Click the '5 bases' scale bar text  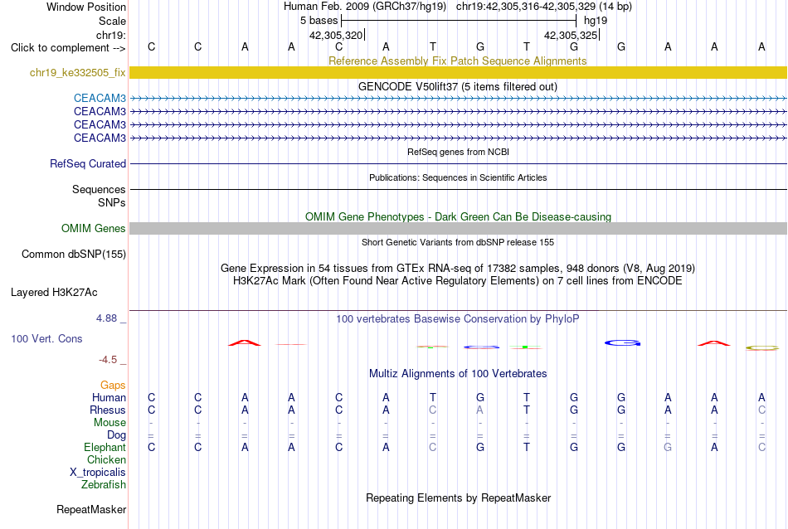319,21
